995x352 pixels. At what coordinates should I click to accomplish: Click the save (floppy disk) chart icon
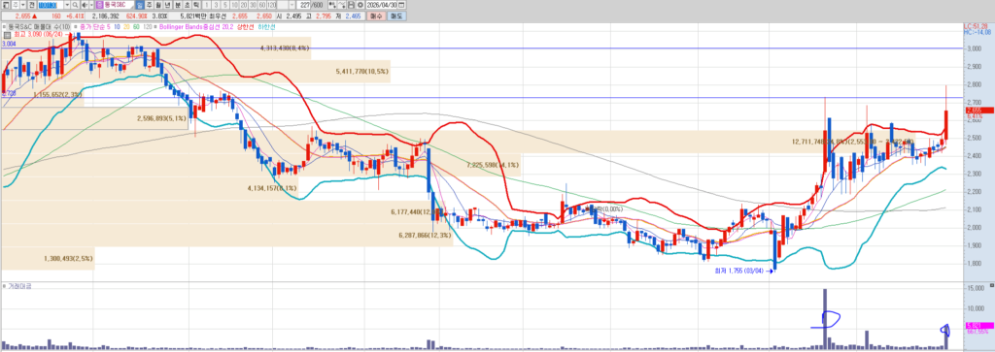(x=352, y=5)
